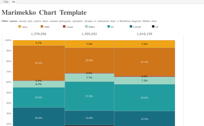Click the 1,378,056 column total
Screen dimensions: 204x126
click(x=39, y=34)
